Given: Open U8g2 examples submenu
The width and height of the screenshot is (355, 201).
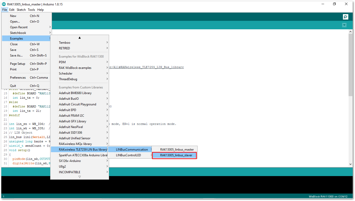Looking at the screenshot, I should pyautogui.click(x=80, y=167).
